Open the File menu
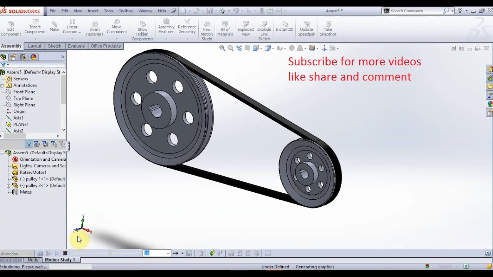This screenshot has width=493, height=277. pyautogui.click(x=53, y=11)
